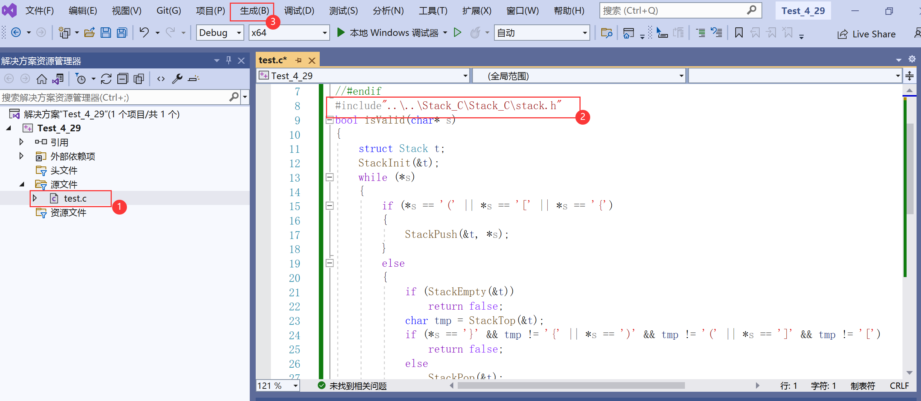Open Properties via the wrench icon
The width and height of the screenshot is (921, 401).
click(x=177, y=78)
